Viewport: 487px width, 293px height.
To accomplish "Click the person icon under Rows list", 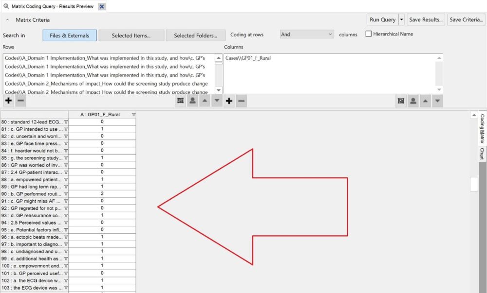I will pyautogui.click(x=193, y=101).
